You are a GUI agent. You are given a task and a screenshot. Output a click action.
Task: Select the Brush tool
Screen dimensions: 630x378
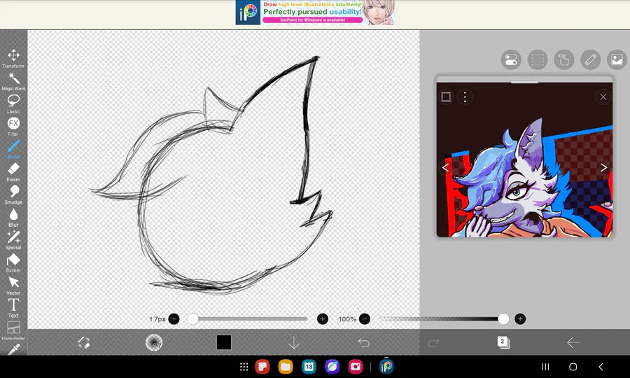13,149
